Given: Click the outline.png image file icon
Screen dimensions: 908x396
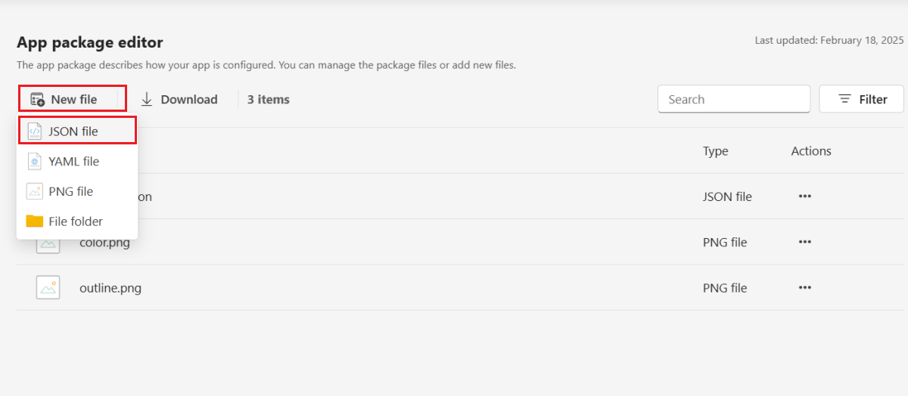Looking at the screenshot, I should (48, 287).
